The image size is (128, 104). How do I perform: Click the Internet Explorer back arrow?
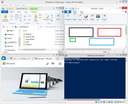tap(4, 58)
